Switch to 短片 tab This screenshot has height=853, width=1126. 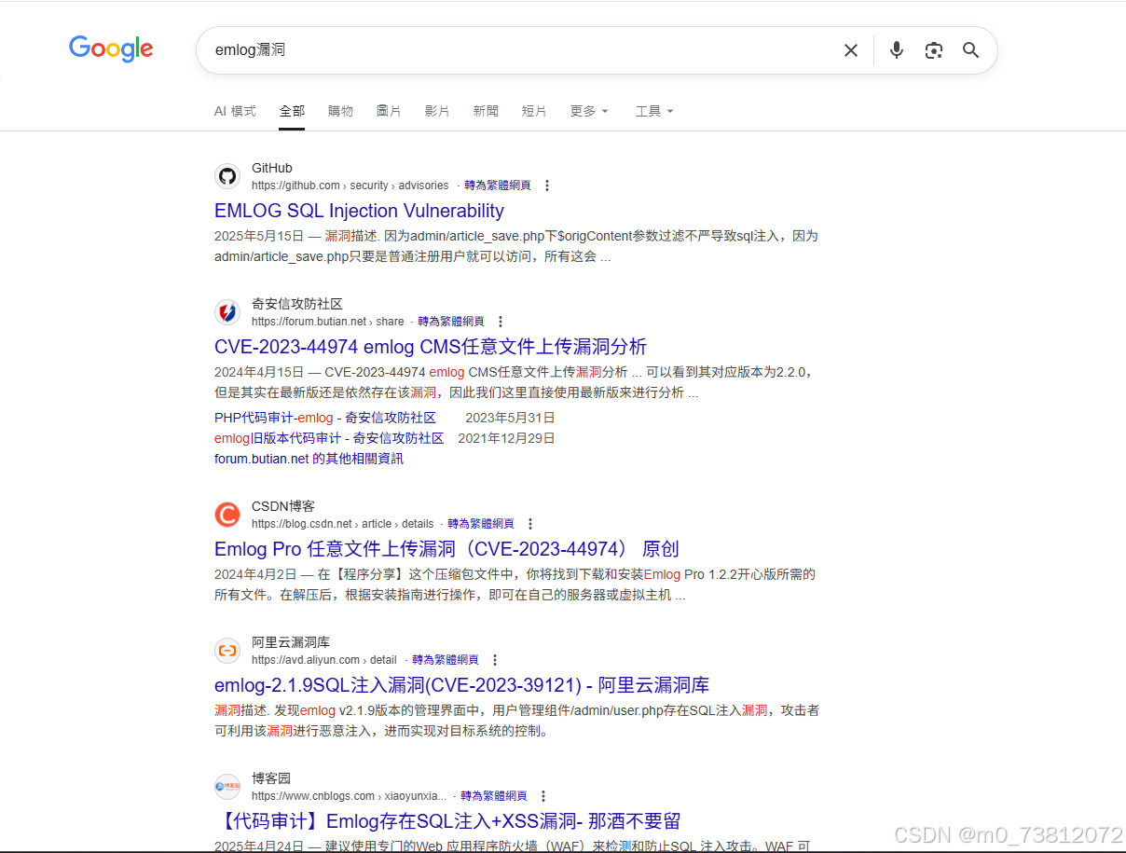[534, 111]
